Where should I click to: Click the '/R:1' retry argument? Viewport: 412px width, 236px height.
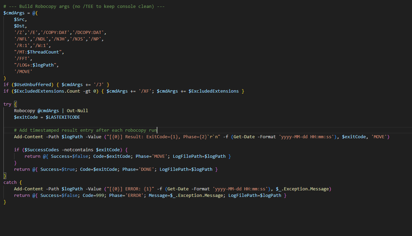tap(22, 46)
